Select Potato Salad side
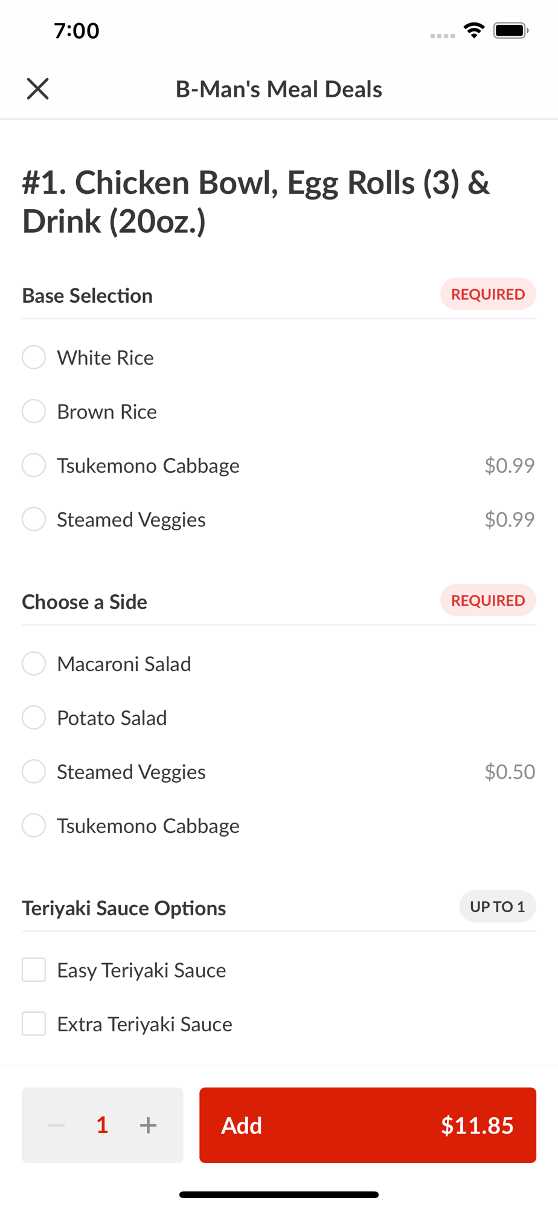The image size is (558, 1209). [34, 718]
